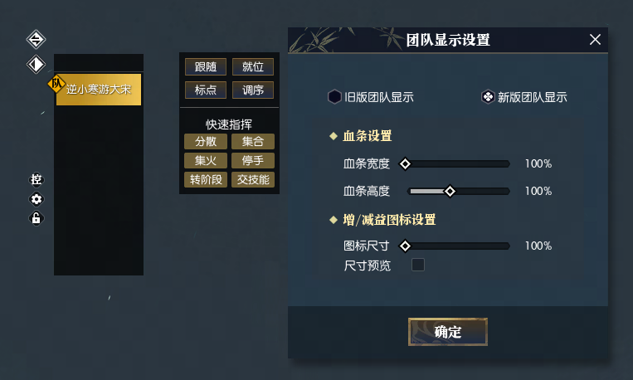Click the swap arrows diamond icon
The height and width of the screenshot is (380, 633).
[x=37, y=39]
